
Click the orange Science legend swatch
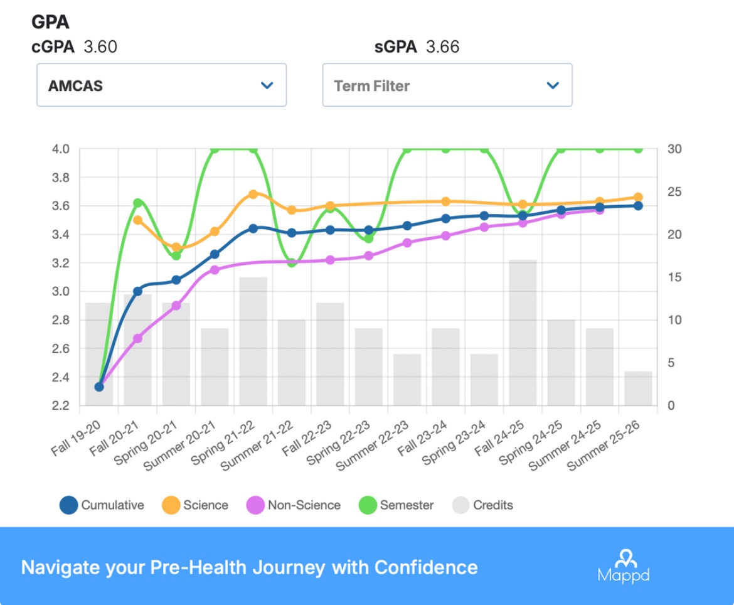(171, 505)
